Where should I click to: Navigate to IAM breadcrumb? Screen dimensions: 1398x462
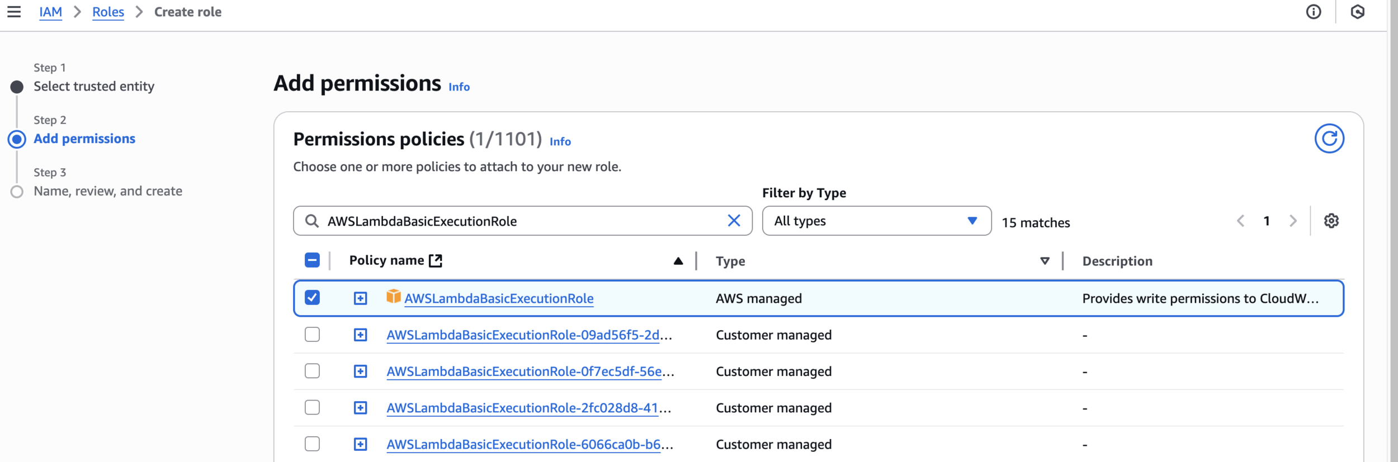tap(50, 12)
